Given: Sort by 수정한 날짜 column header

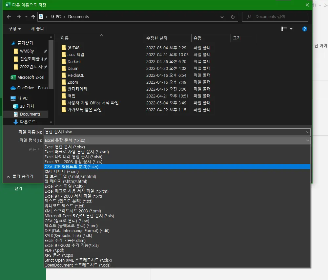Looking at the screenshot, I should pos(157,38).
